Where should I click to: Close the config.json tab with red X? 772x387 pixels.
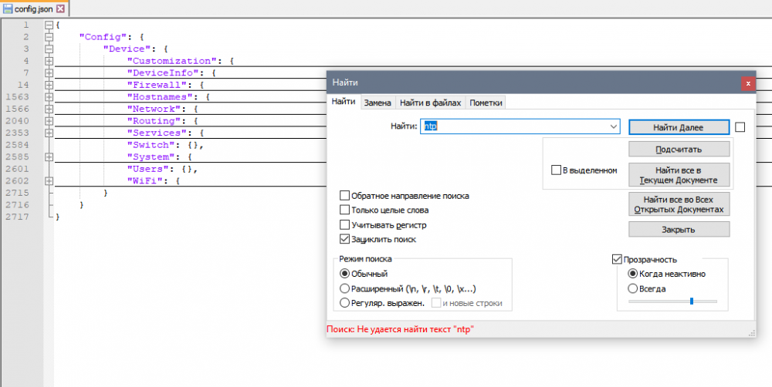[x=60, y=8]
